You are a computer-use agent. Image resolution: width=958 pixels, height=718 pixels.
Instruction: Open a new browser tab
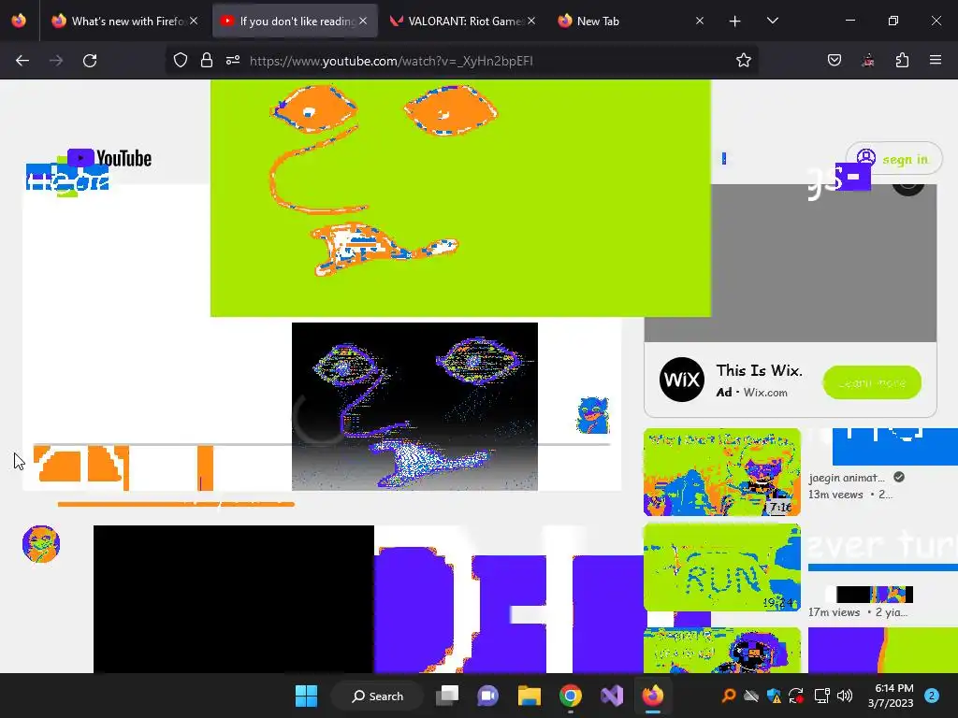[x=735, y=21]
